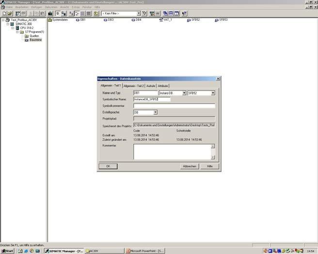This screenshot has width=318, height=254.
Task: Click the Open project toolbar icon
Action: point(10,14)
